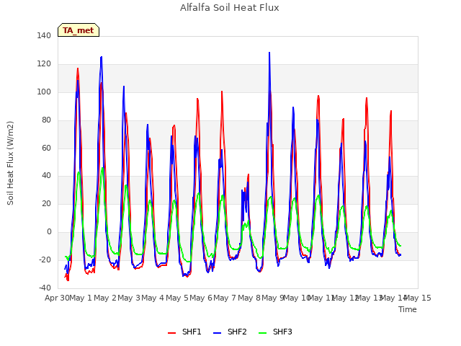Click the Time axis label
This screenshot has height=346, width=461.
(408, 309)
